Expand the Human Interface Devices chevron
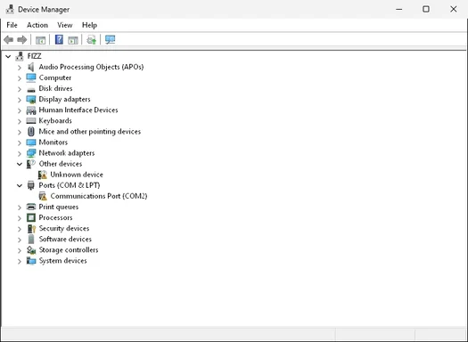Viewport: 468px width, 342px height. coord(20,110)
